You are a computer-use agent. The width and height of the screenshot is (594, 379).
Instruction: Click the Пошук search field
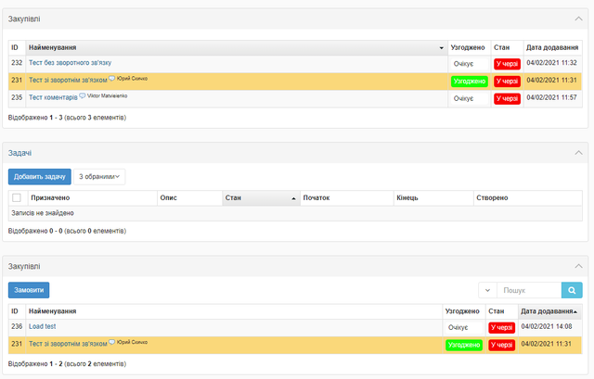[x=529, y=290]
